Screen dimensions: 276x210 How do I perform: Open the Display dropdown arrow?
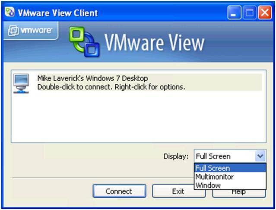(260, 156)
